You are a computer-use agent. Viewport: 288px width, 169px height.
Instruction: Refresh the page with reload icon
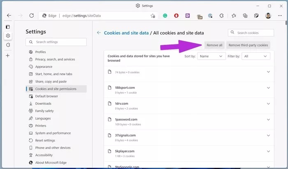coord(31,16)
